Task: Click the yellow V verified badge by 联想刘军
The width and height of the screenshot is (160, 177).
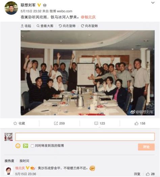Action: pos(39,5)
